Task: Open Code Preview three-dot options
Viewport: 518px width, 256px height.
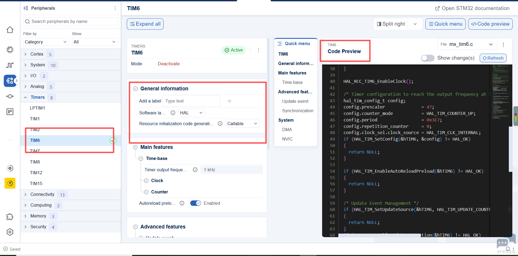Action: coord(503,45)
